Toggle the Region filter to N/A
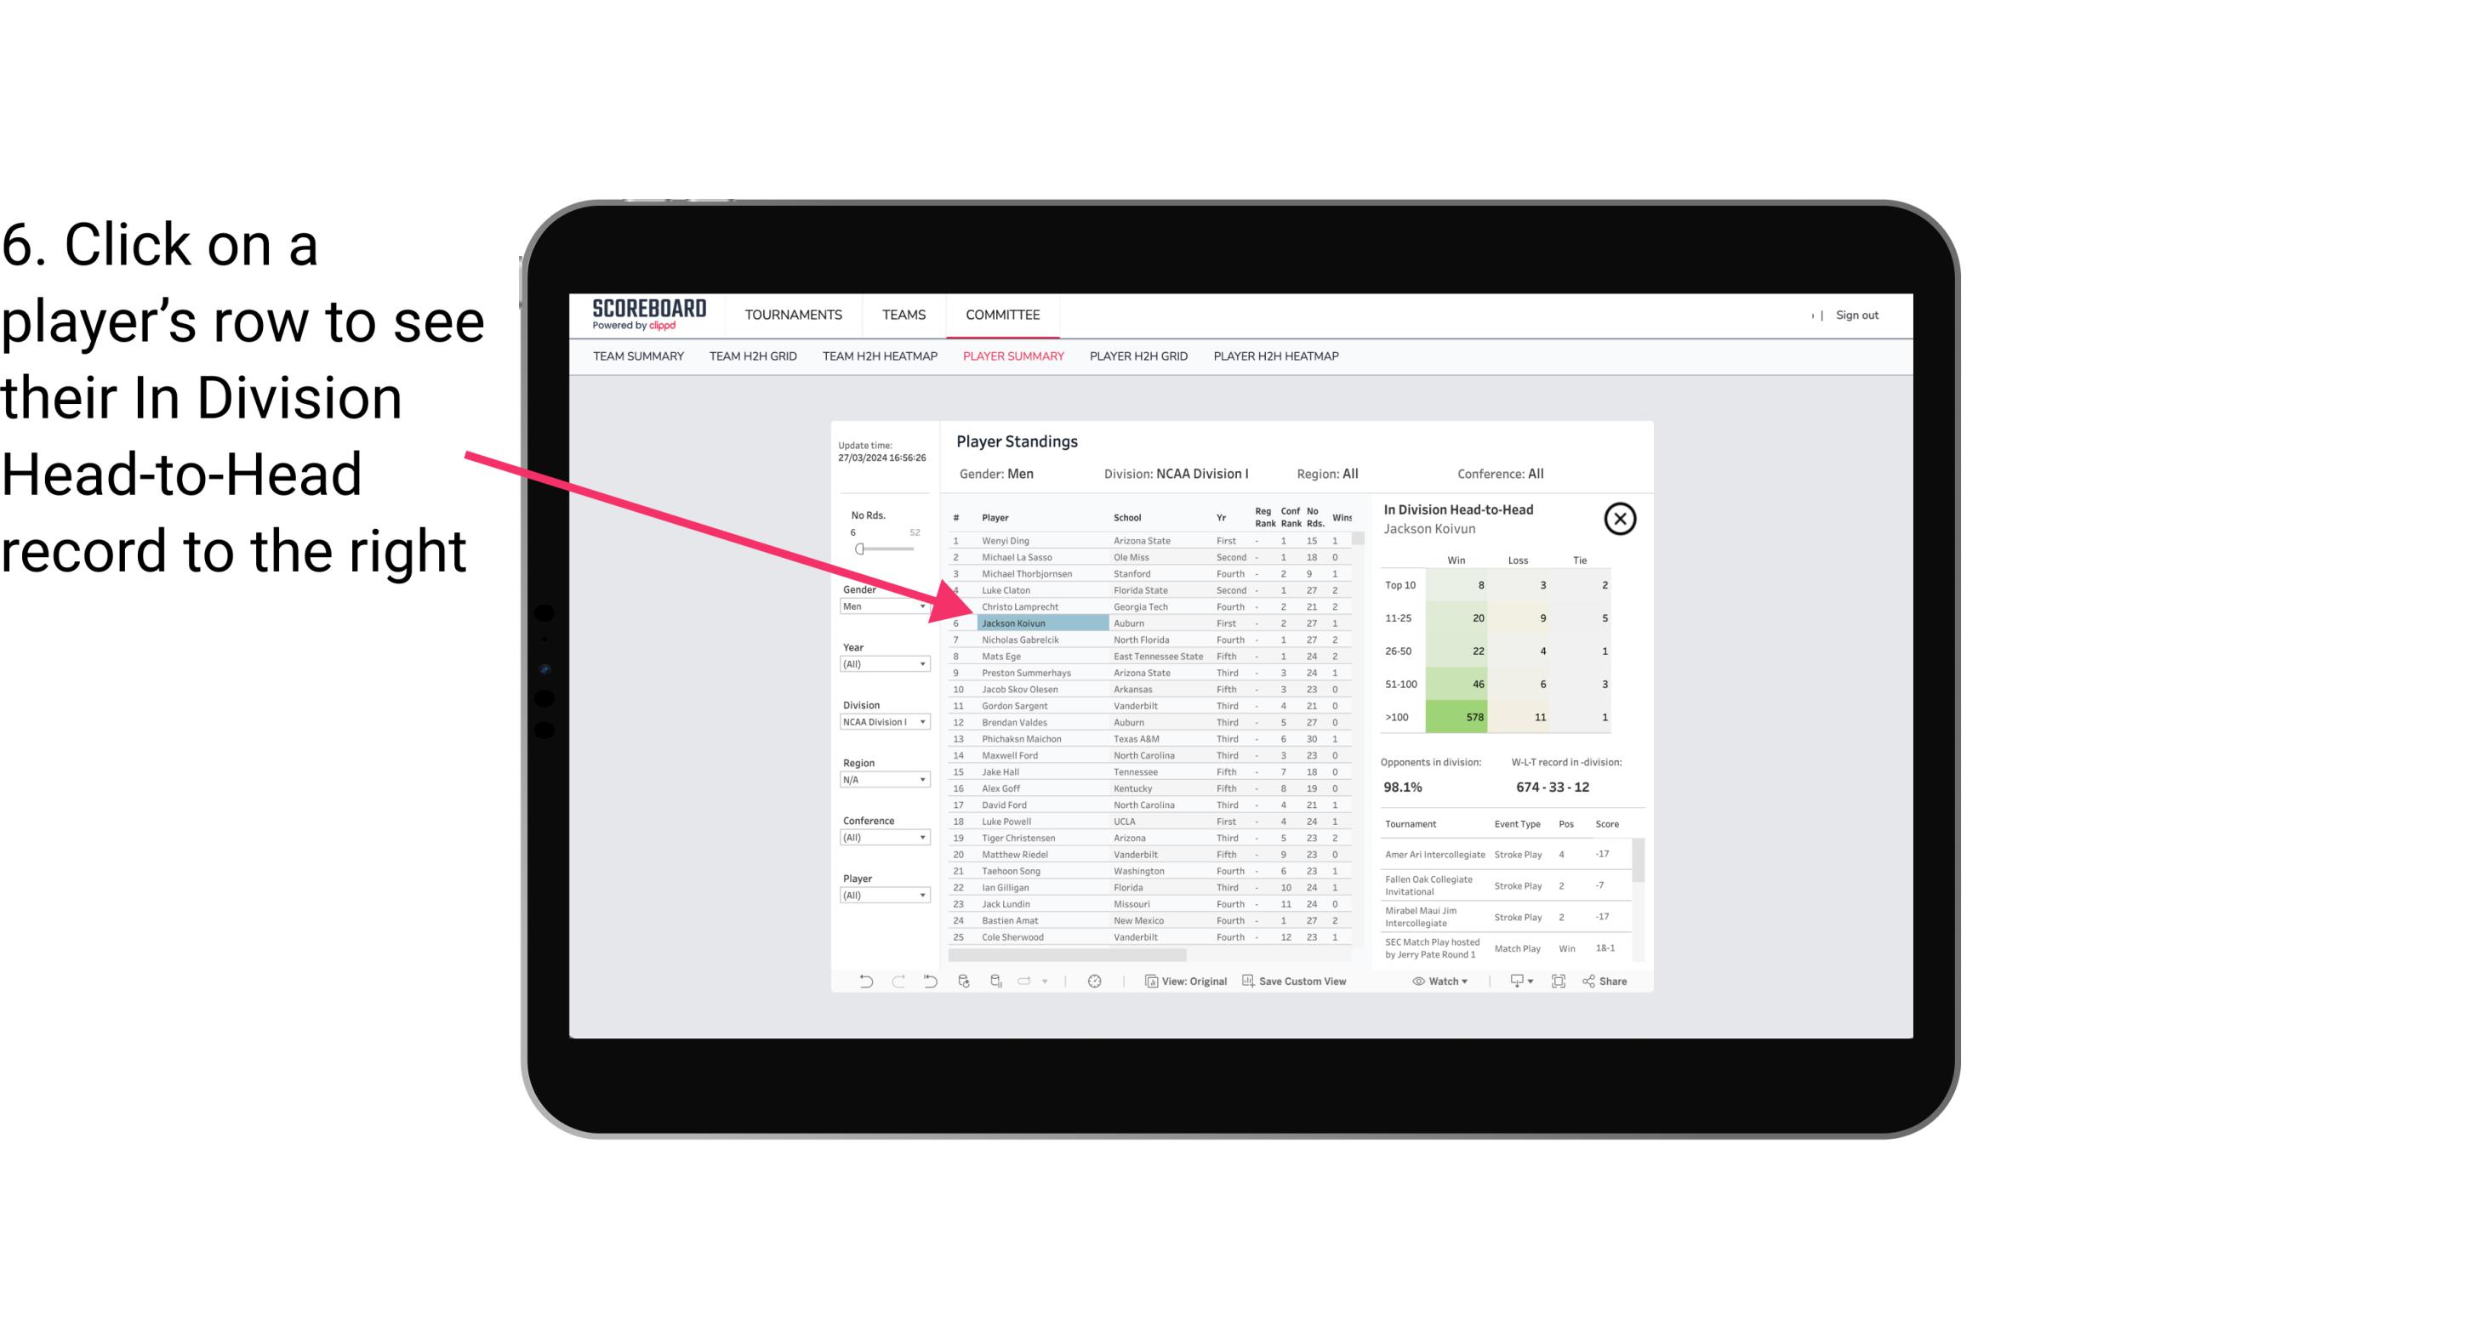The image size is (2474, 1331). [x=877, y=778]
